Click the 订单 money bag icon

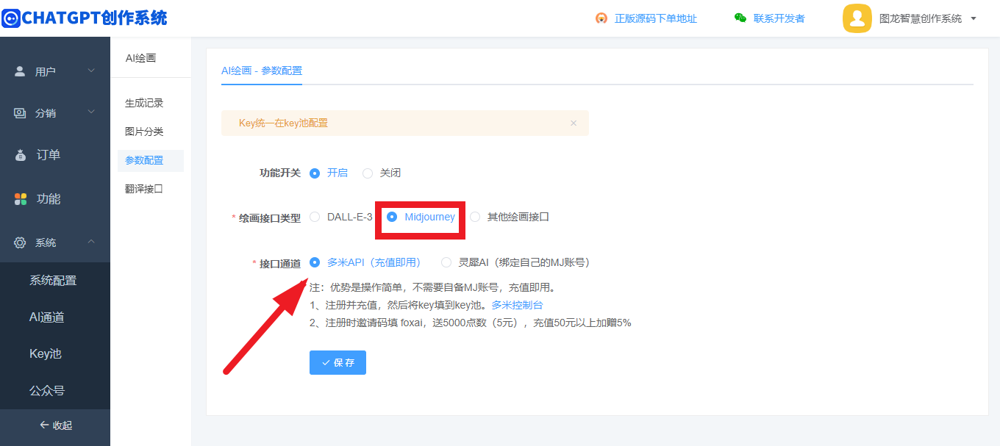(x=21, y=156)
